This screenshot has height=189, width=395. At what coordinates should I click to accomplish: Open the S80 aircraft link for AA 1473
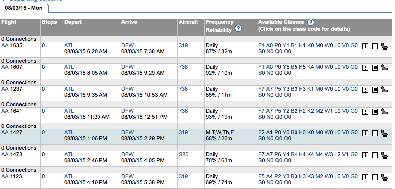click(x=184, y=155)
